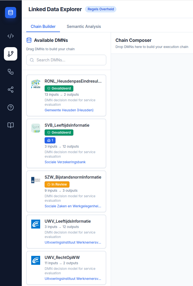Click the In Review badge
The height and width of the screenshot is (286, 193).
57,184
